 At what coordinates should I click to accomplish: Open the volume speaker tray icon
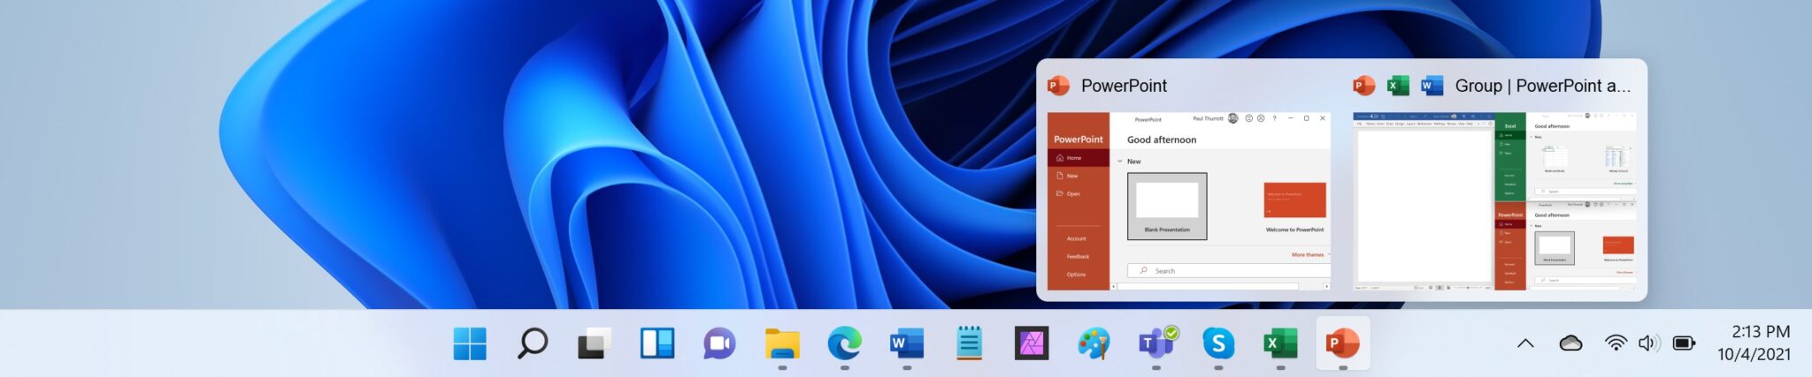click(1649, 343)
